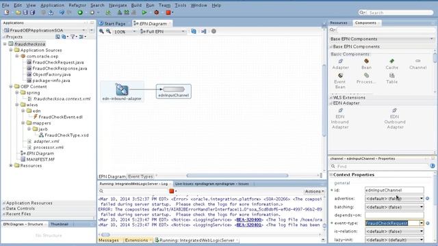Click the red stop icon in log panel
Image resolution: width=438 pixels, height=246 pixels.
point(172,191)
